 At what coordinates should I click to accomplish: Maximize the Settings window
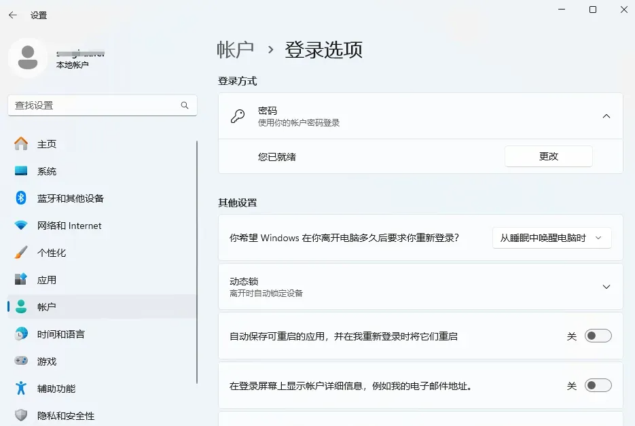point(593,10)
